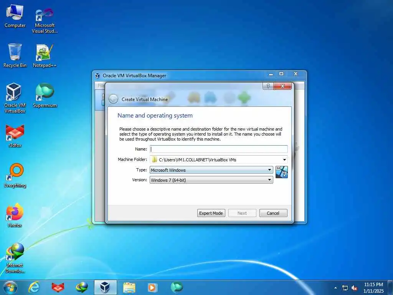Open Microsoft Visual Studio desktop shortcut
Screen dimensions: 393x295
[45, 20]
